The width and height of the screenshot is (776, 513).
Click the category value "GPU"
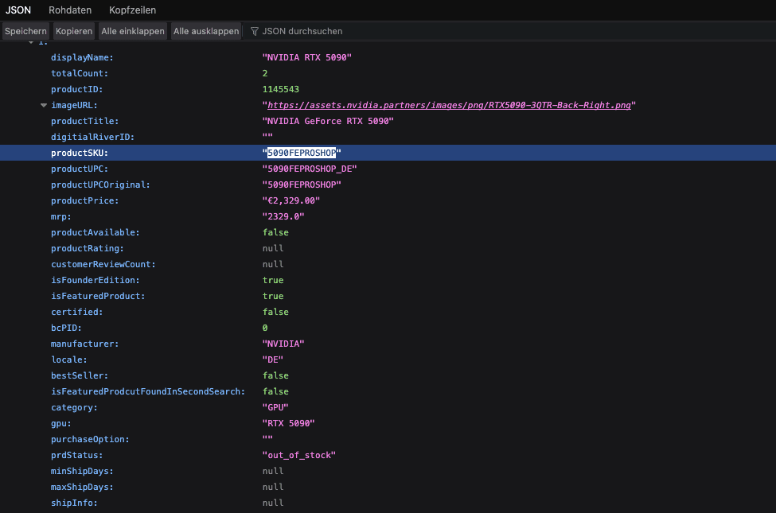275,408
